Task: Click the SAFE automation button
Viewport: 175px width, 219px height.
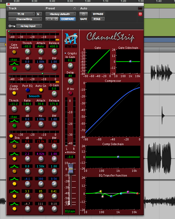Action: pos(84,19)
